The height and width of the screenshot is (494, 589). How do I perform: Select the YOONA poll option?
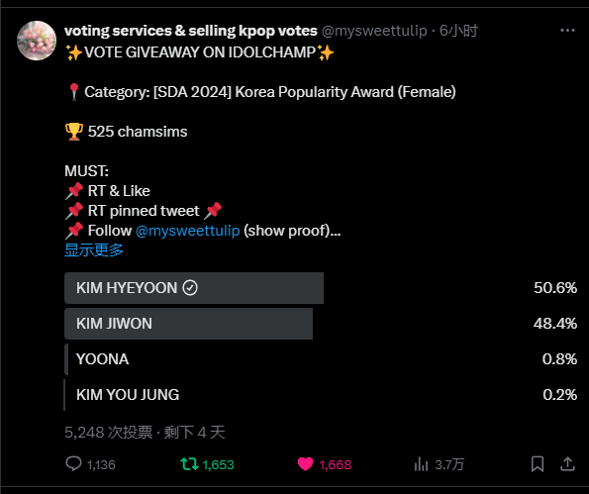tap(321, 359)
